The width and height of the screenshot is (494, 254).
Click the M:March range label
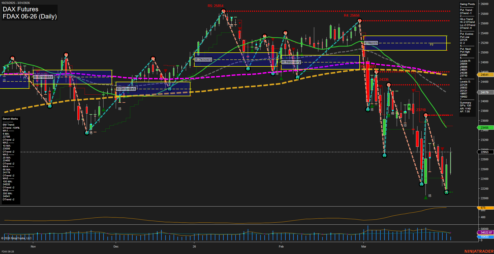371,43
